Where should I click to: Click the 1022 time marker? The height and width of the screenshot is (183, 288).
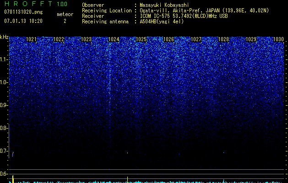(x=59, y=39)
